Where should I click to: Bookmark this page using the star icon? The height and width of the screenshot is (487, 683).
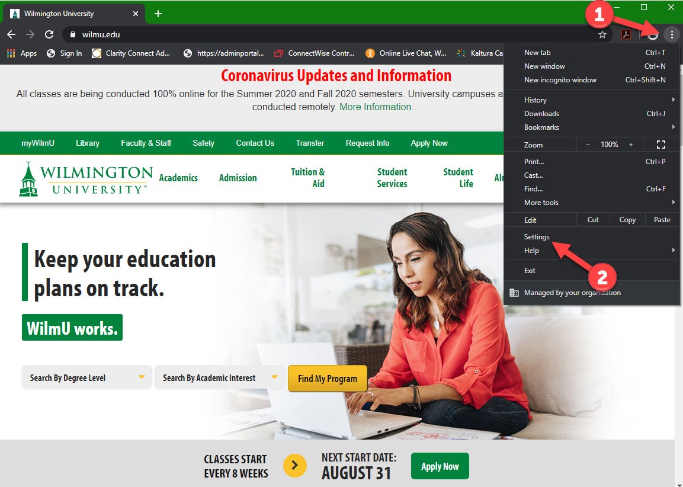(602, 34)
